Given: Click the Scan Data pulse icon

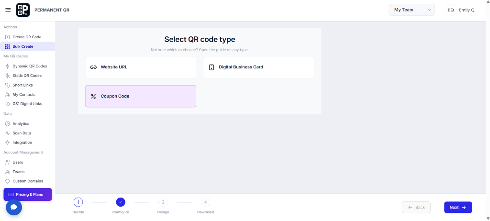Looking at the screenshot, I should [8, 133].
